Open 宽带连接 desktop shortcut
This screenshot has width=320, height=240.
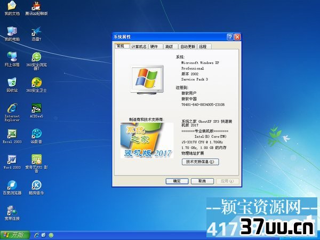12,213
